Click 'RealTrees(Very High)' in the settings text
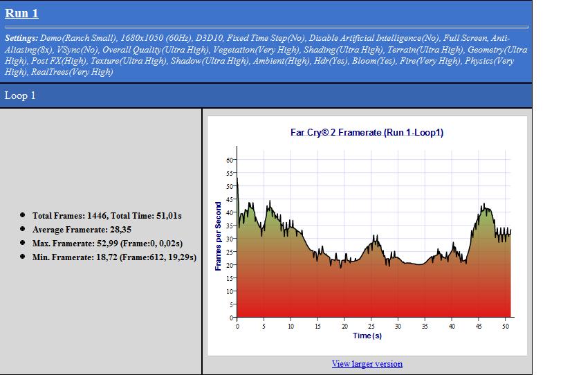The width and height of the screenshot is (581, 375). pos(72,72)
